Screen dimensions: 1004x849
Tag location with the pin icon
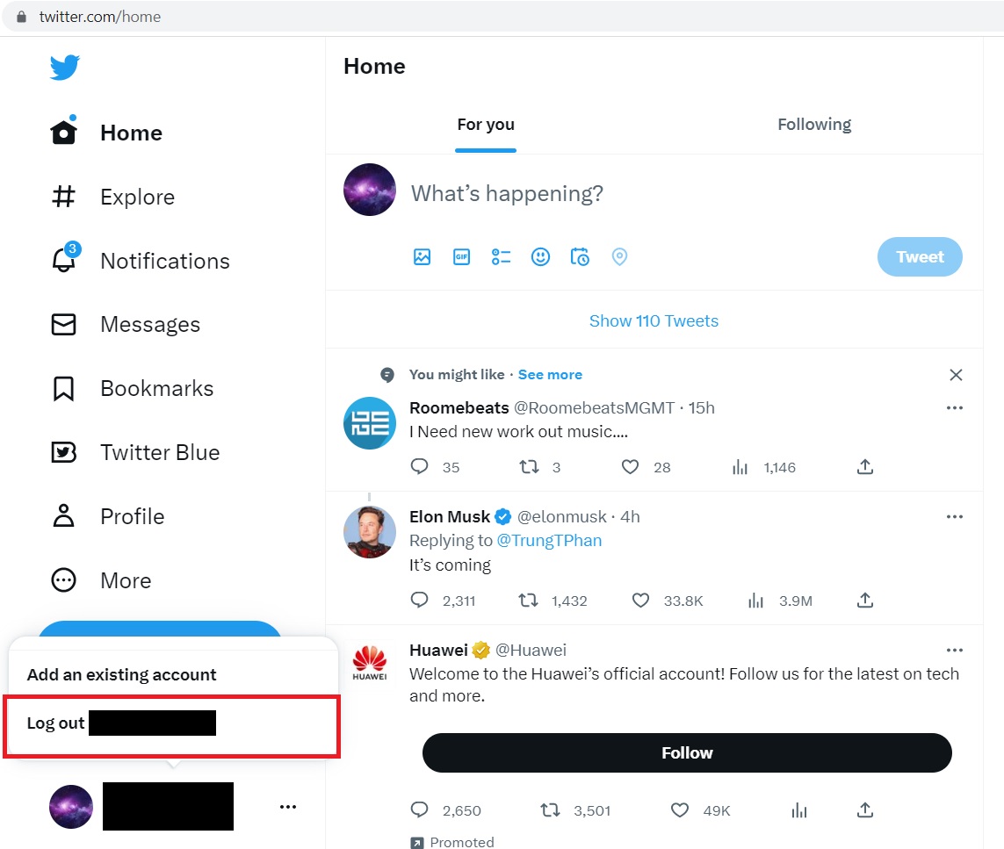tap(619, 256)
